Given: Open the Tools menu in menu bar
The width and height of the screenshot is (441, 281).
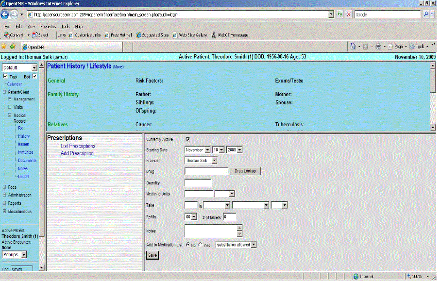Looking at the screenshot, I should tap(66, 27).
